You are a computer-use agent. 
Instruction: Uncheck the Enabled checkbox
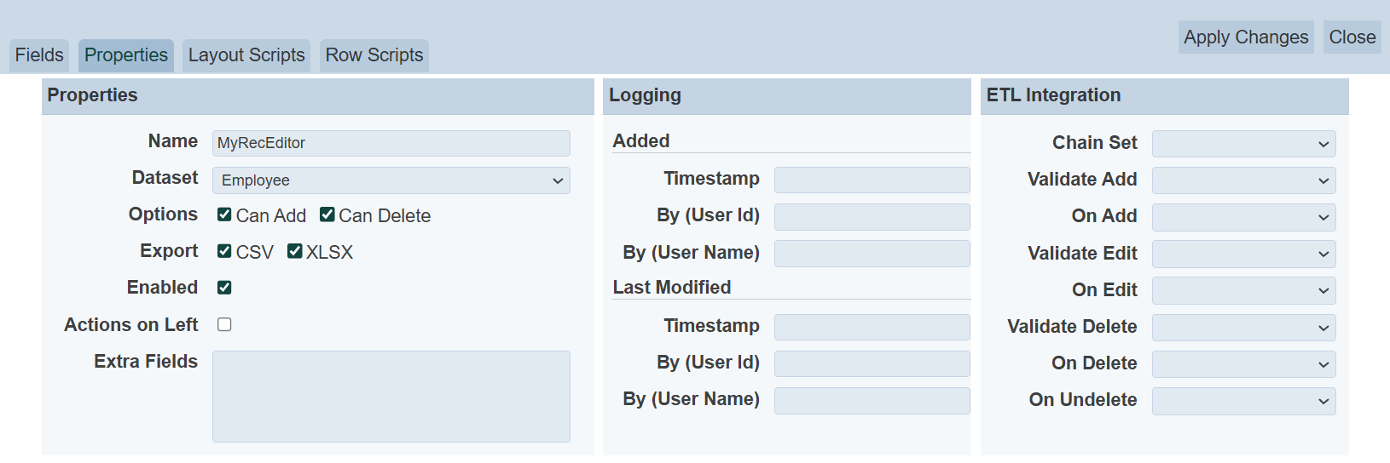224,288
